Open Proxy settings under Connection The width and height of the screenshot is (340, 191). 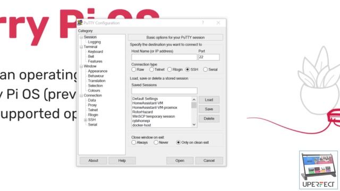click(92, 105)
